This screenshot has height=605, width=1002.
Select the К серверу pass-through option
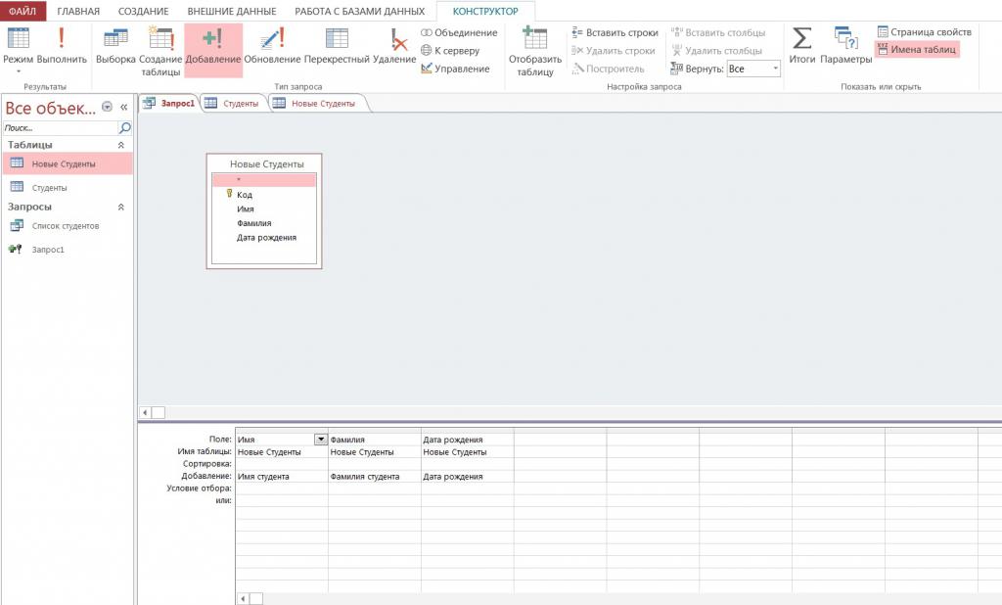coord(450,51)
